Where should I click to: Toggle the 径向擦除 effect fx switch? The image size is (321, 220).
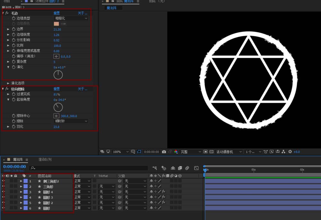click(7, 89)
